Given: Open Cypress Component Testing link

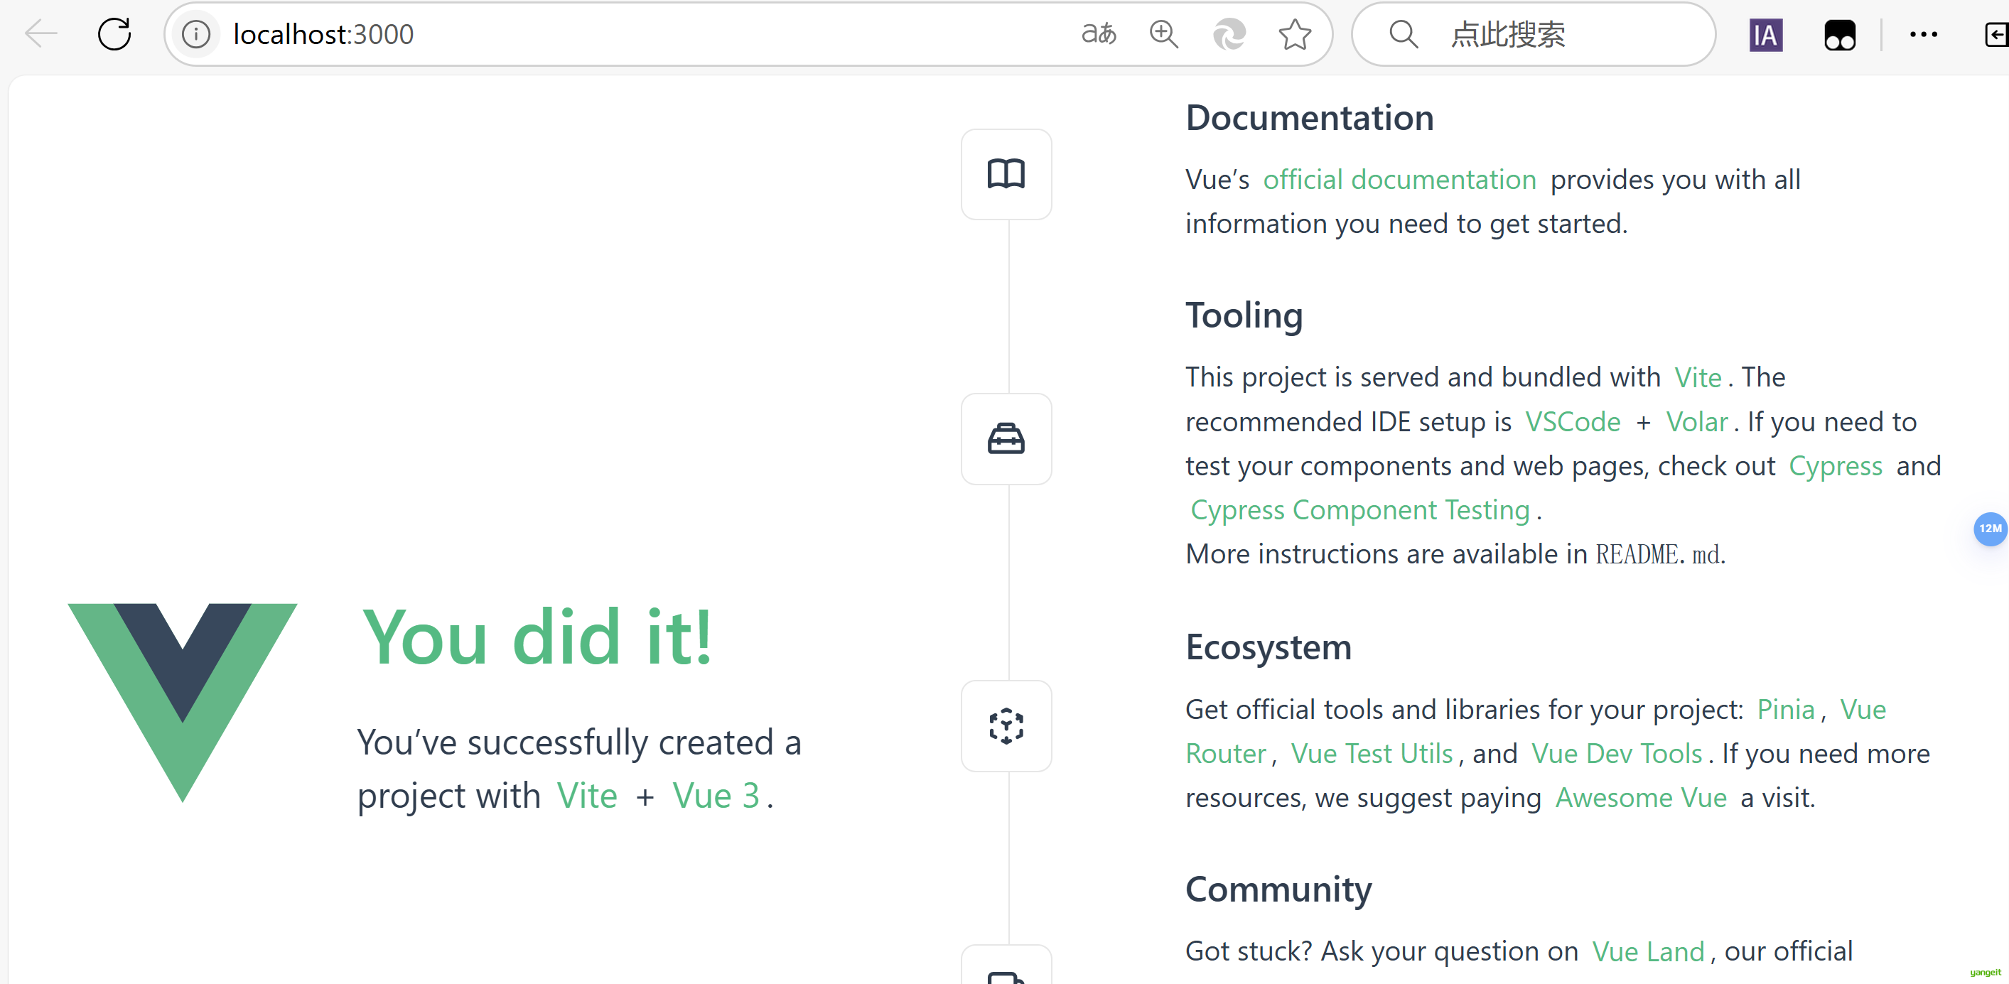Looking at the screenshot, I should tap(1360, 510).
